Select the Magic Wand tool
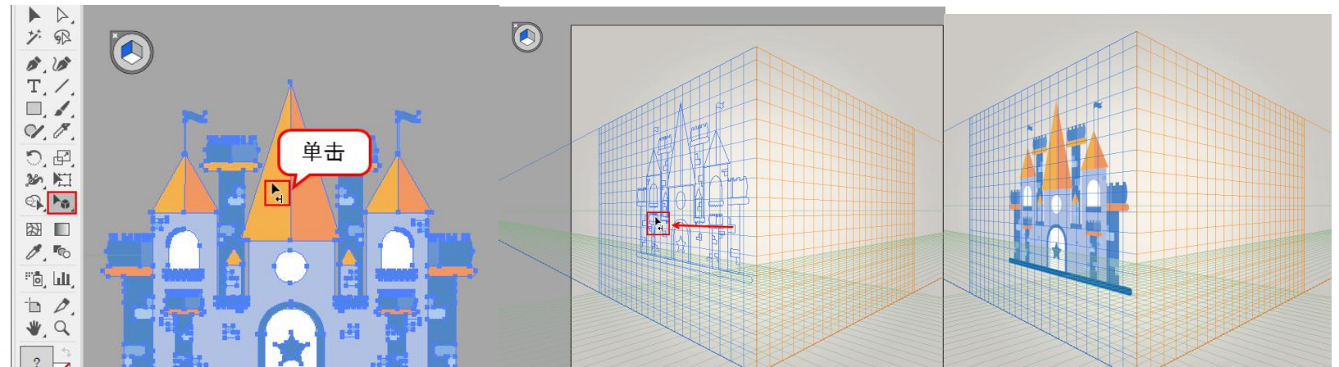The height and width of the screenshot is (367, 1339). point(34,38)
